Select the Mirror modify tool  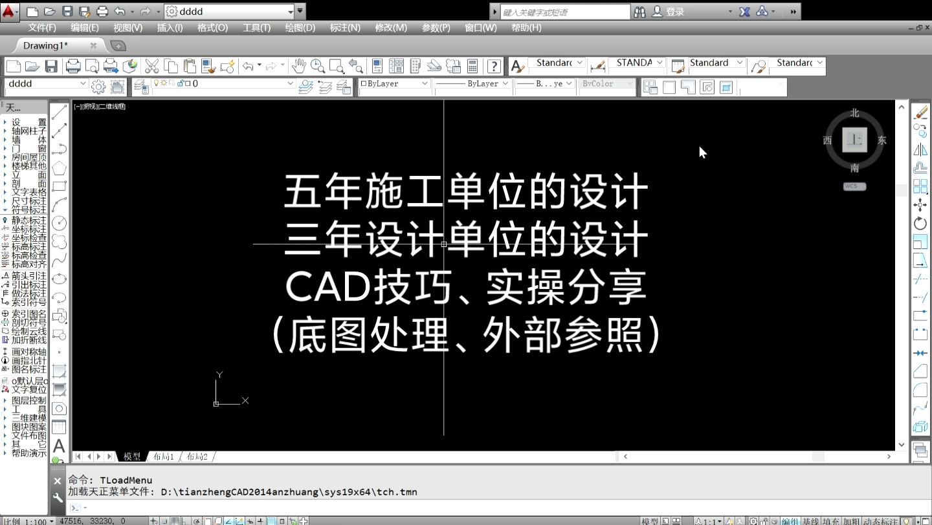pyautogui.click(x=920, y=149)
